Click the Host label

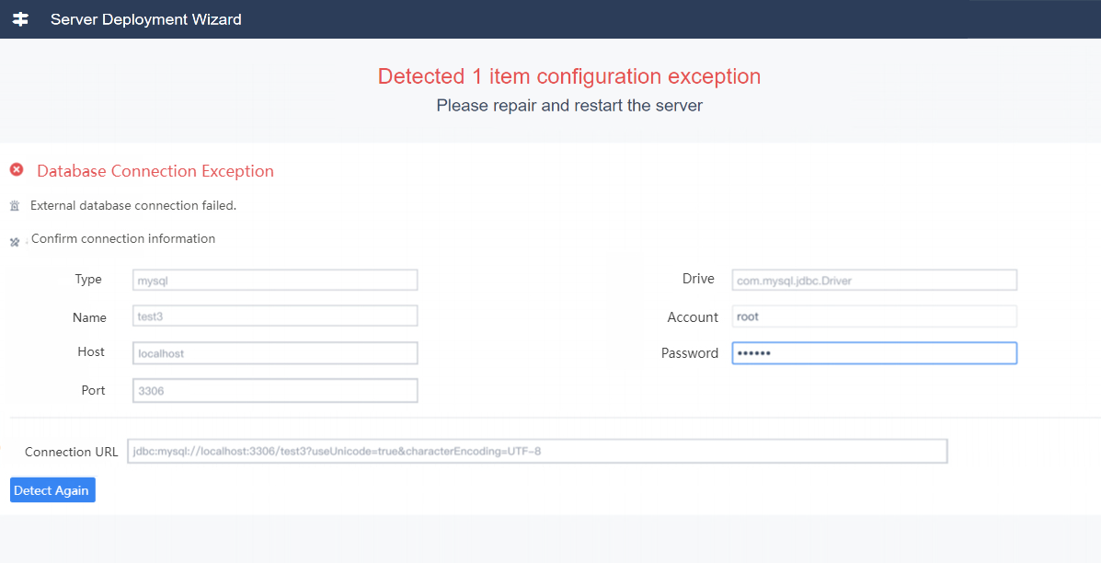tap(91, 351)
